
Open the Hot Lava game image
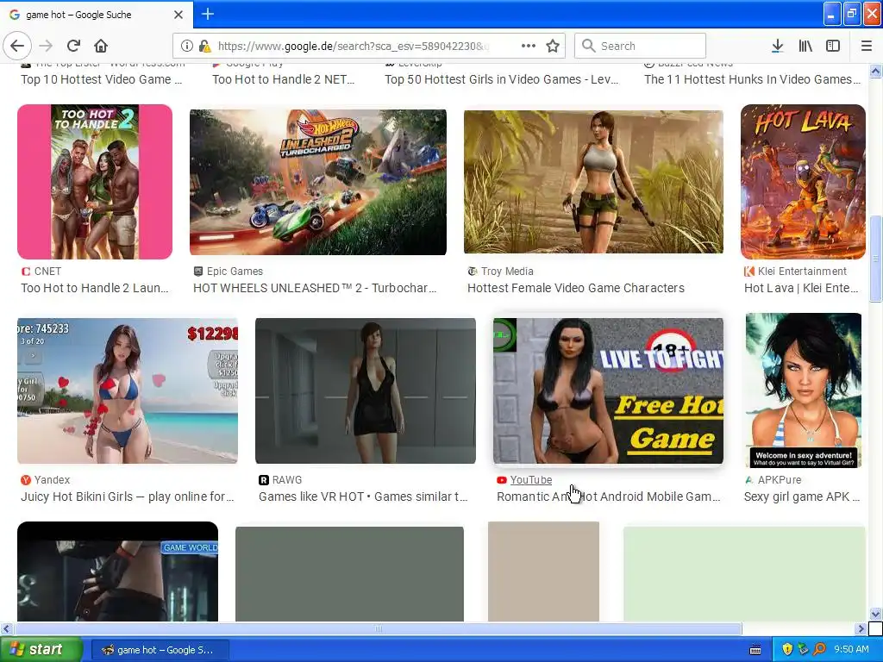coord(803,182)
